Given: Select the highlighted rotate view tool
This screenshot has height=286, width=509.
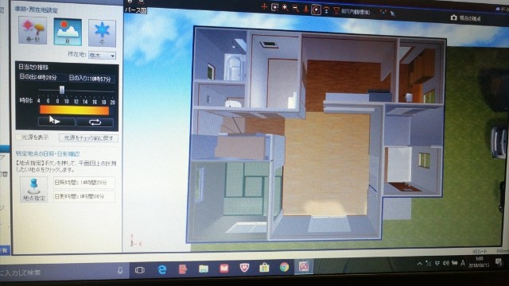Looking at the screenshot, I should 316,10.
